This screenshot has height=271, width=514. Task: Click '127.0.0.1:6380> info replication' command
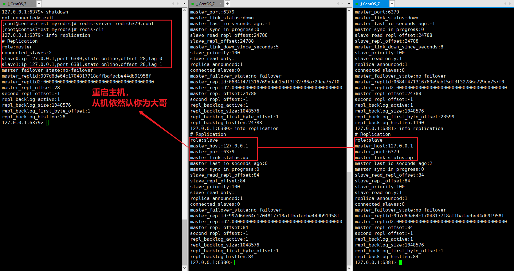click(234, 128)
